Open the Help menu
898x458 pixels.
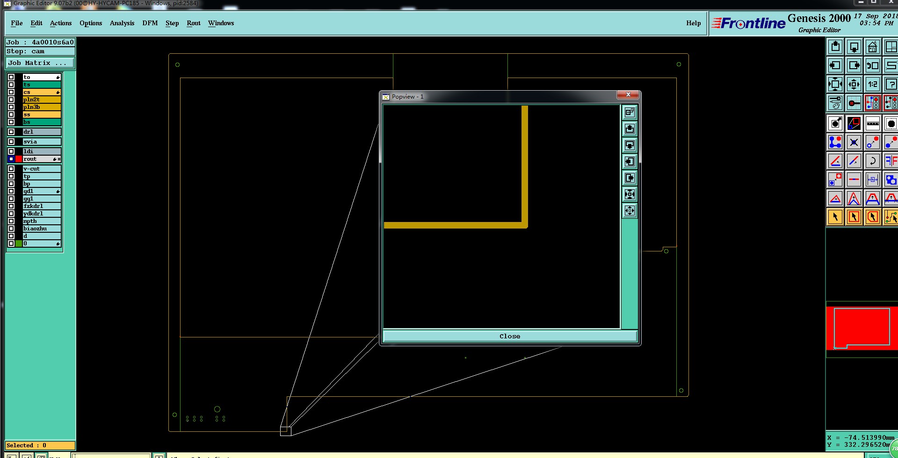coord(694,23)
